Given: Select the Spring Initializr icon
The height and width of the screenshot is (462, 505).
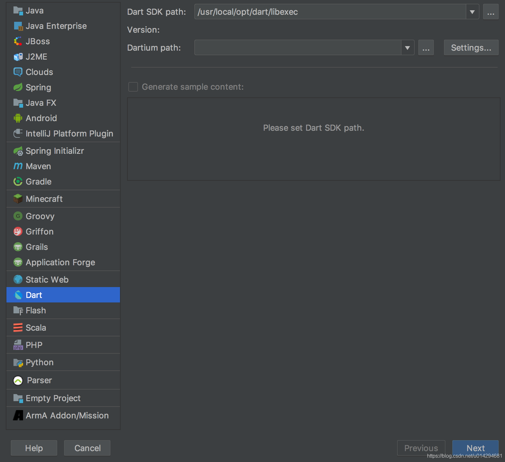Looking at the screenshot, I should point(18,151).
